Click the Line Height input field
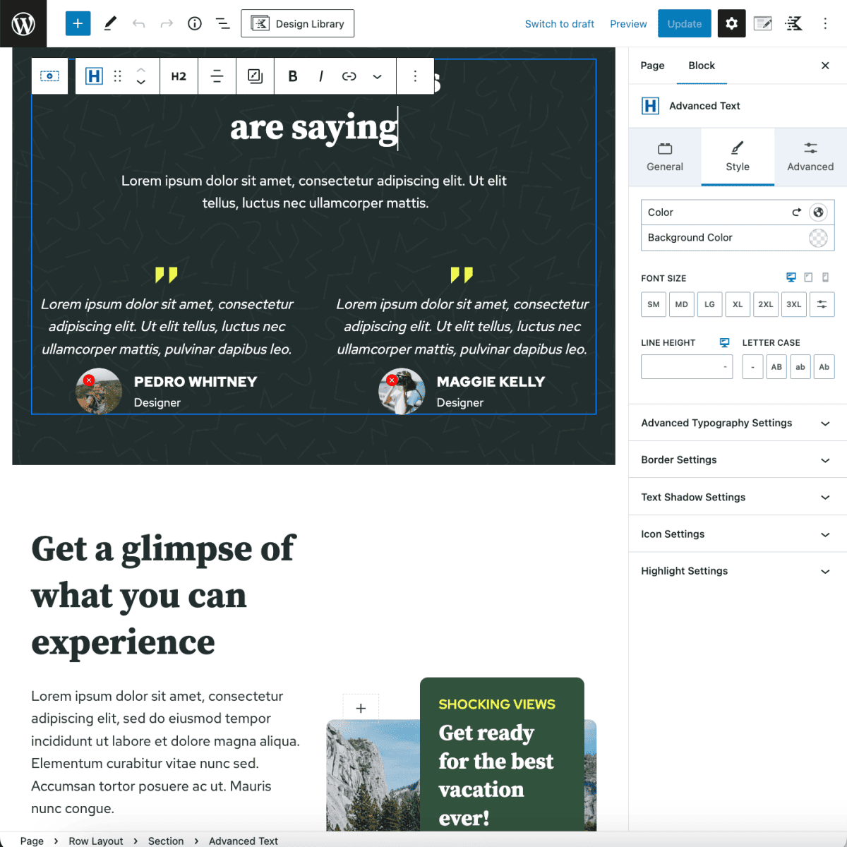This screenshot has height=847, width=847. 686,366
